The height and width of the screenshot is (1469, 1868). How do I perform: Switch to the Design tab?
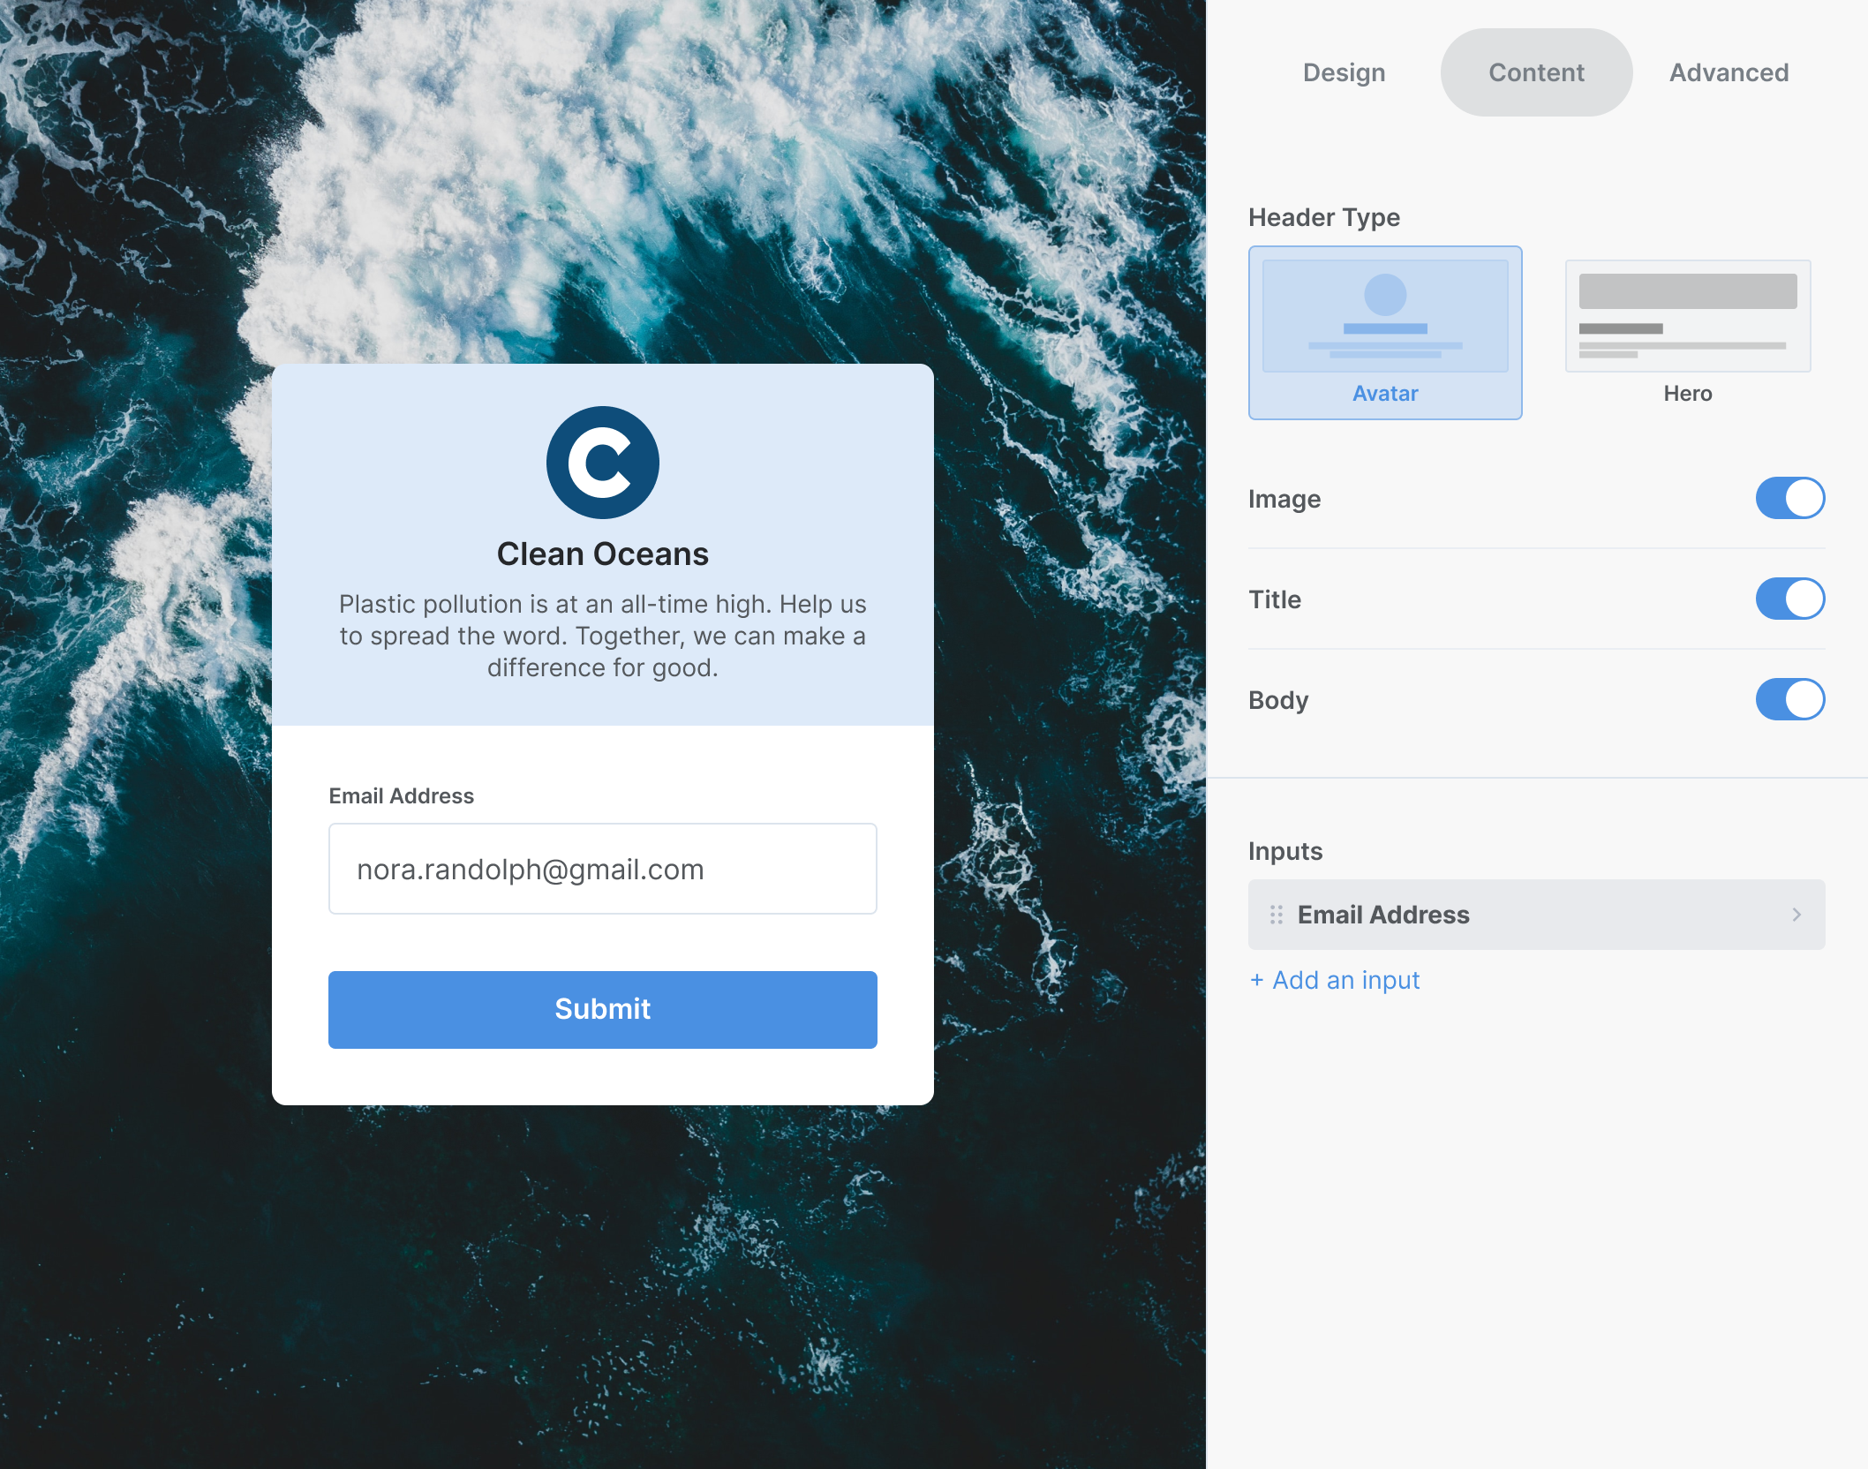pyautogui.click(x=1342, y=72)
